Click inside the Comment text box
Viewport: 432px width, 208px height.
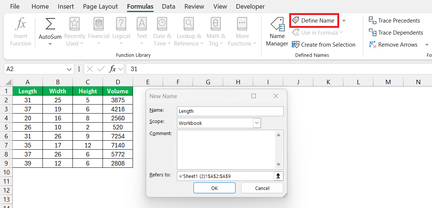(x=226, y=150)
